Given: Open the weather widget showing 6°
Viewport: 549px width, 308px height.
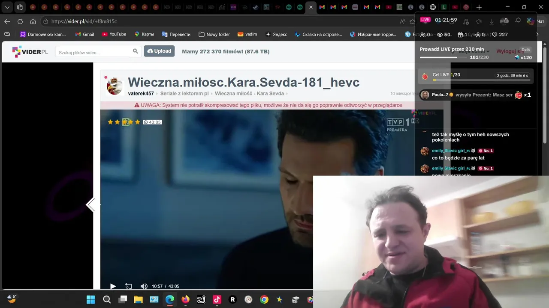Looking at the screenshot, I should click(x=12, y=299).
